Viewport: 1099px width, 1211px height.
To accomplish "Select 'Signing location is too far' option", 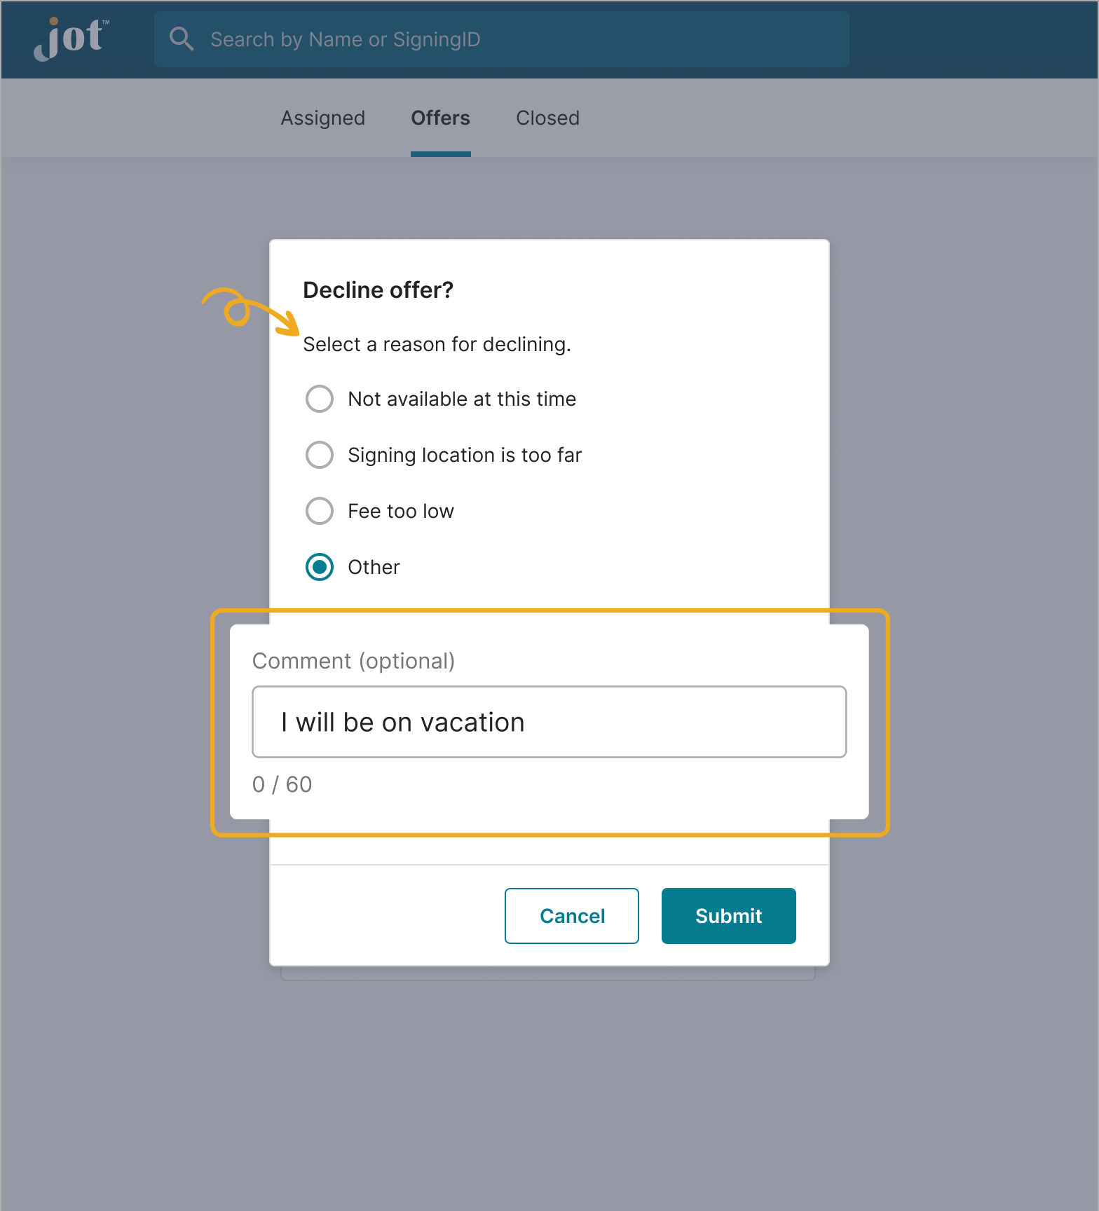I will (x=320, y=455).
